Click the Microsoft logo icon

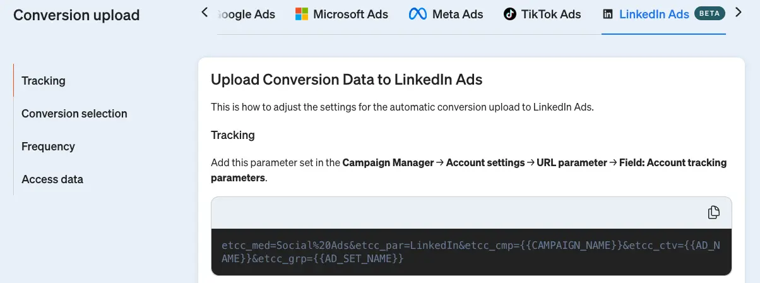[302, 14]
